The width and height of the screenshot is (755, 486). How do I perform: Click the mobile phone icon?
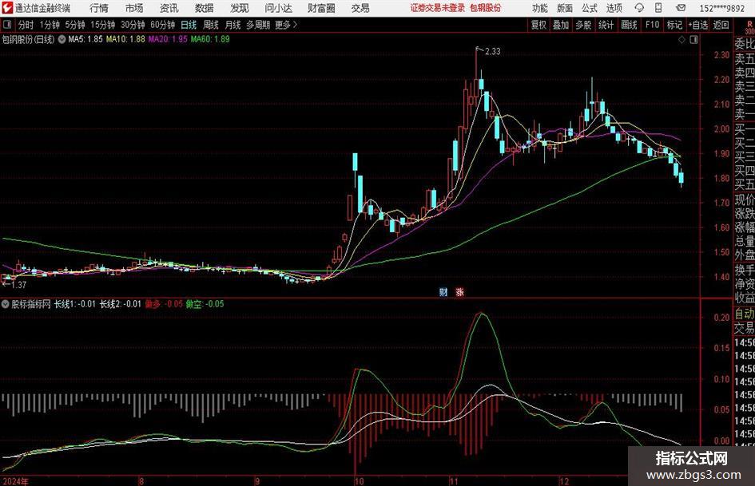[658, 8]
